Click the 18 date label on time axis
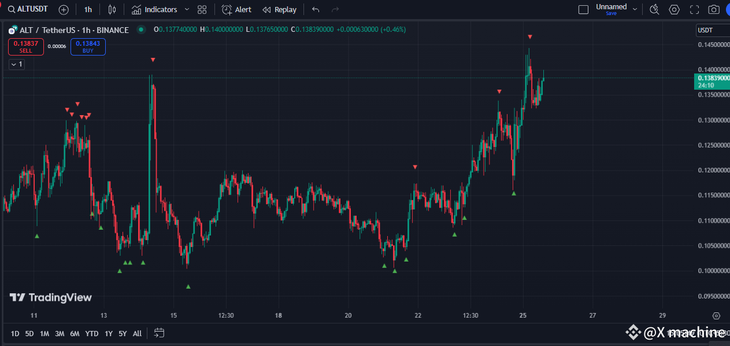The height and width of the screenshot is (346, 730). (x=279, y=316)
